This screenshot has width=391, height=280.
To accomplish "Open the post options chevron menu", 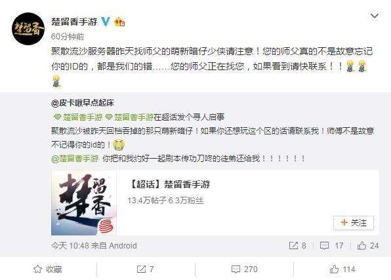I will coord(375,16).
